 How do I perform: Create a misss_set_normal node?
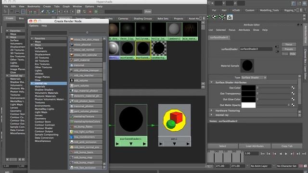[86, 49]
